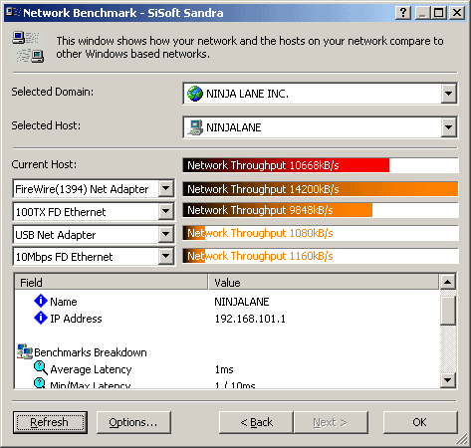Expand the FireWire(1394) Net Adapter dropdown
The height and width of the screenshot is (448, 471).
pyautogui.click(x=165, y=189)
